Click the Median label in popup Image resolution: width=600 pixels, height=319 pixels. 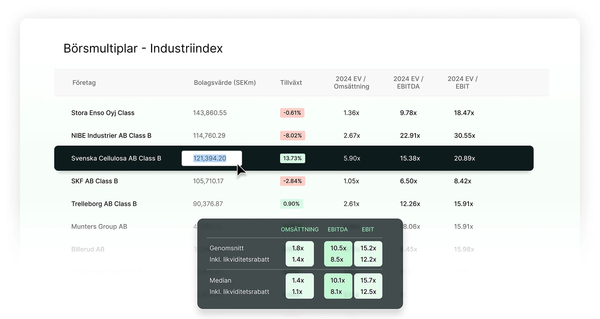[x=220, y=281]
